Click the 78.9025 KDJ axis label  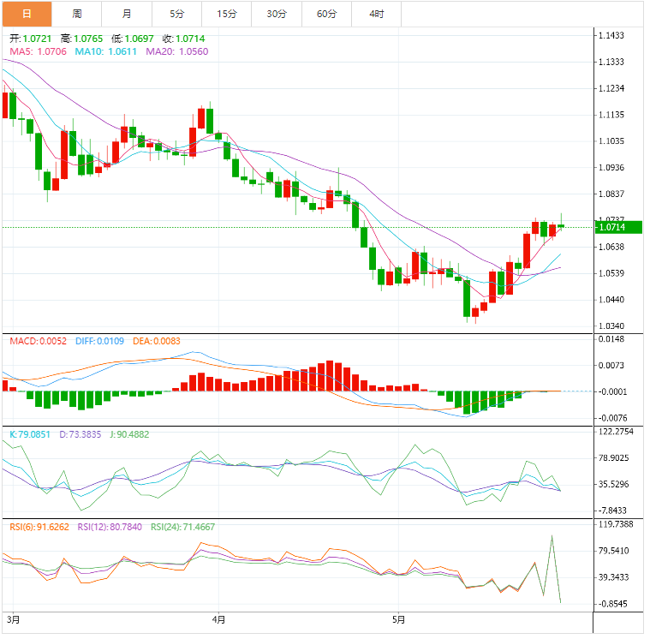(613, 457)
